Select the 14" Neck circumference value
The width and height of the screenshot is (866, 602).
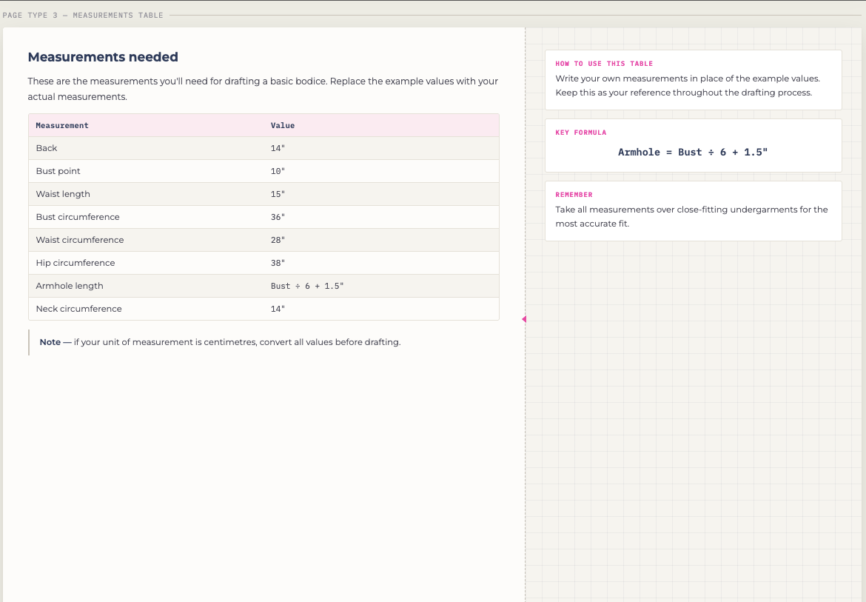click(x=278, y=309)
